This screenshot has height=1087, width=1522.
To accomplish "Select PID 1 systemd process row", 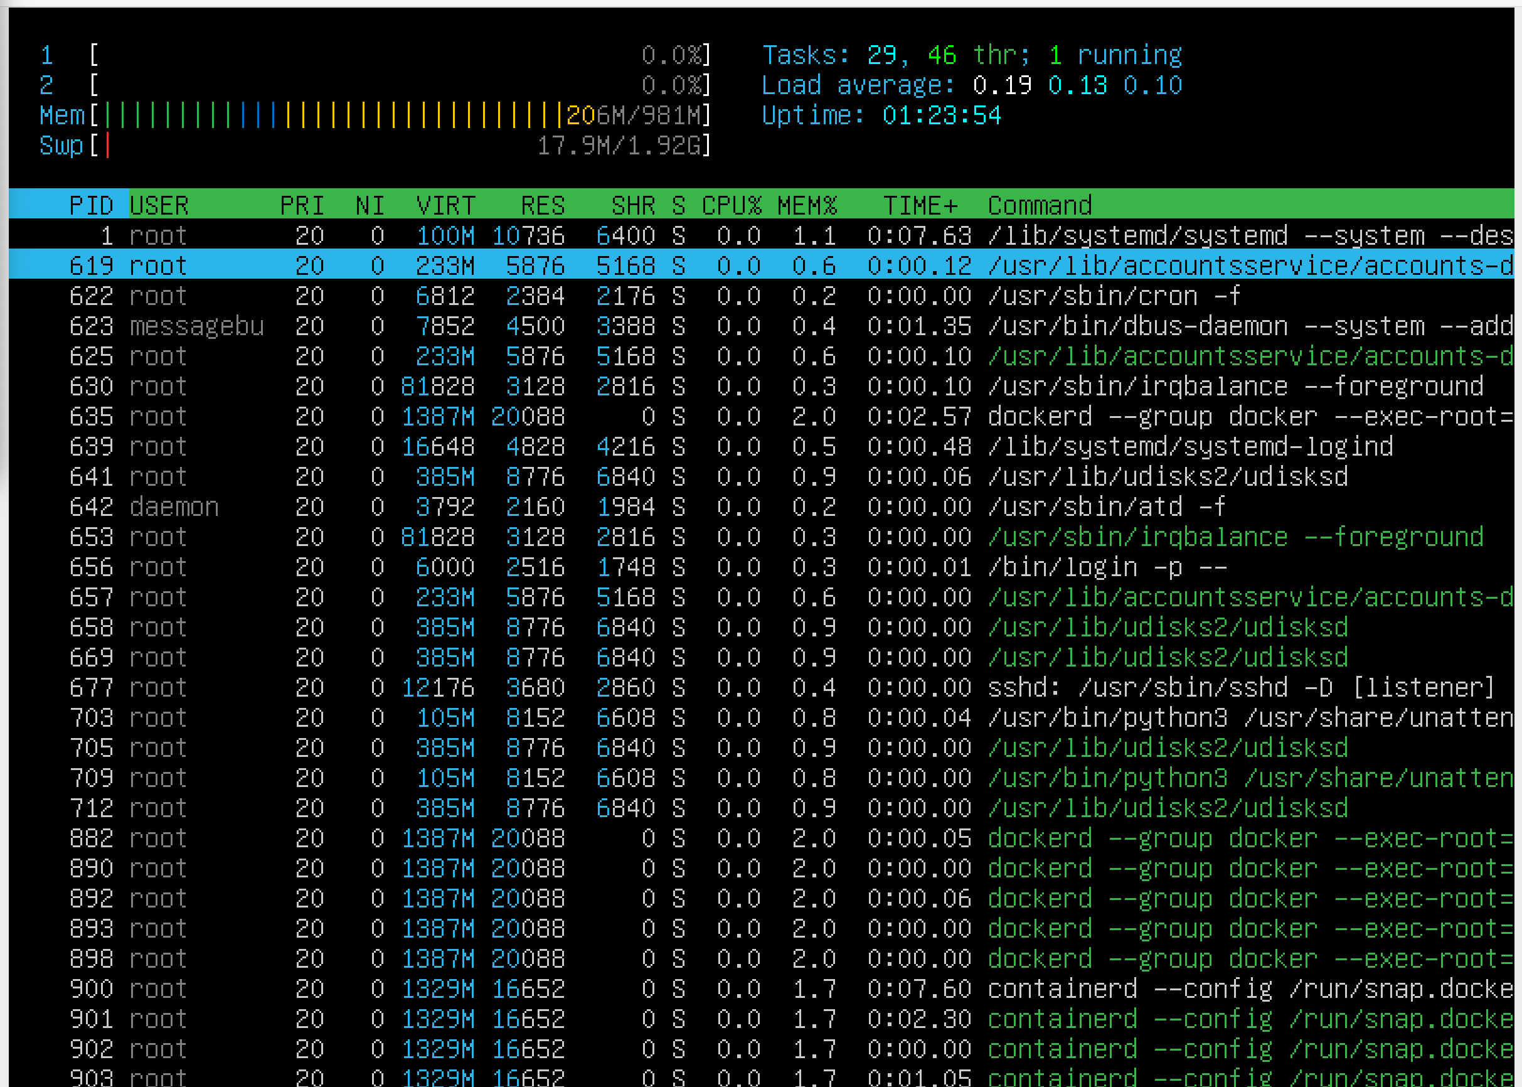I will (762, 235).
